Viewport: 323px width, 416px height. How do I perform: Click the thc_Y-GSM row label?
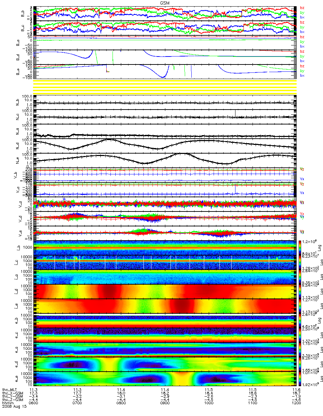[x=13, y=397]
